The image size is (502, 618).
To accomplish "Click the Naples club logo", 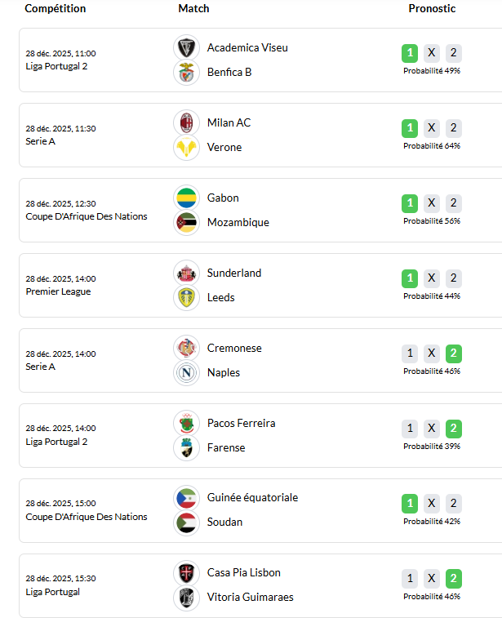I will pos(187,372).
